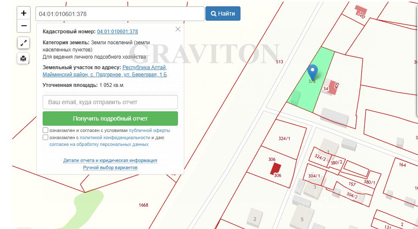The height and width of the screenshot is (229, 418).
Task: Click the pink building labeled 405
Action: tap(333, 87)
